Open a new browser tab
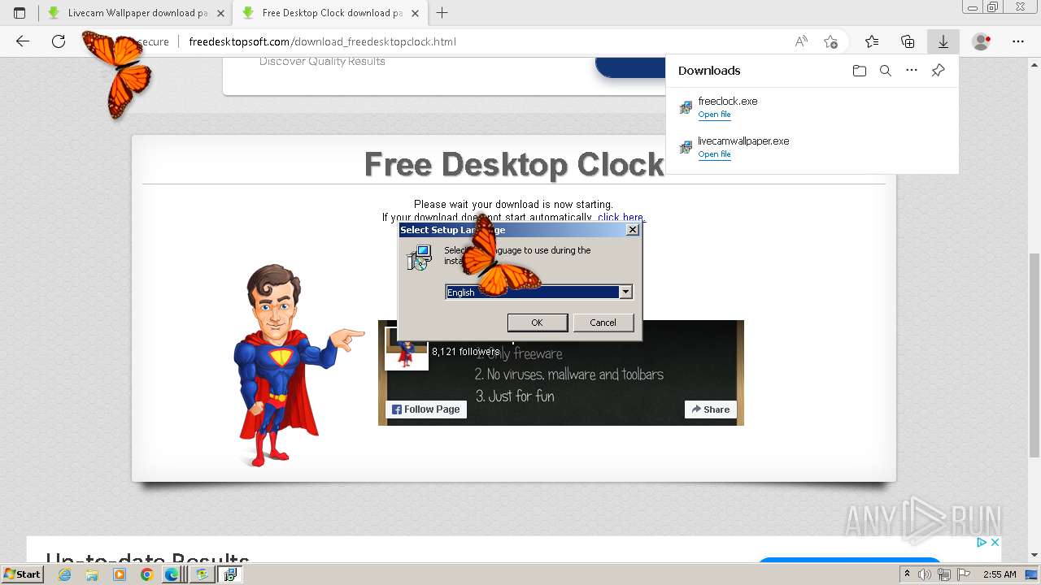Image resolution: width=1041 pixels, height=585 pixels. coord(442,13)
